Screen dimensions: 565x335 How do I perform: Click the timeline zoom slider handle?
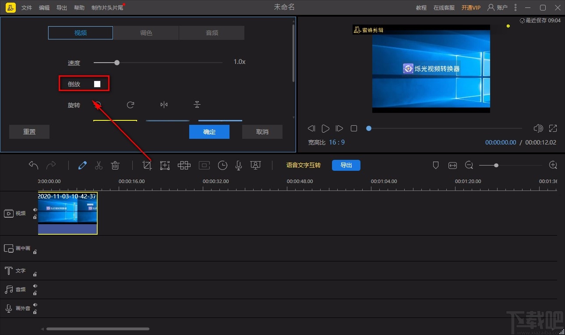click(496, 165)
